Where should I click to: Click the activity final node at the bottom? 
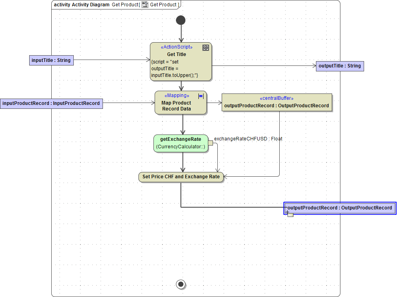click(181, 284)
